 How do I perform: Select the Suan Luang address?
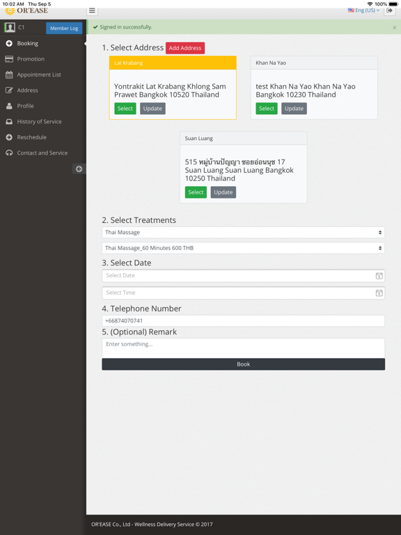click(x=196, y=192)
